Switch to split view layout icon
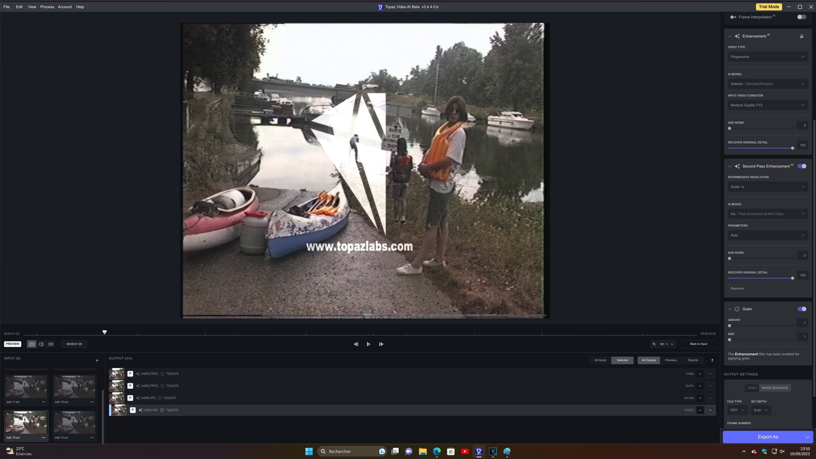 tap(41, 344)
